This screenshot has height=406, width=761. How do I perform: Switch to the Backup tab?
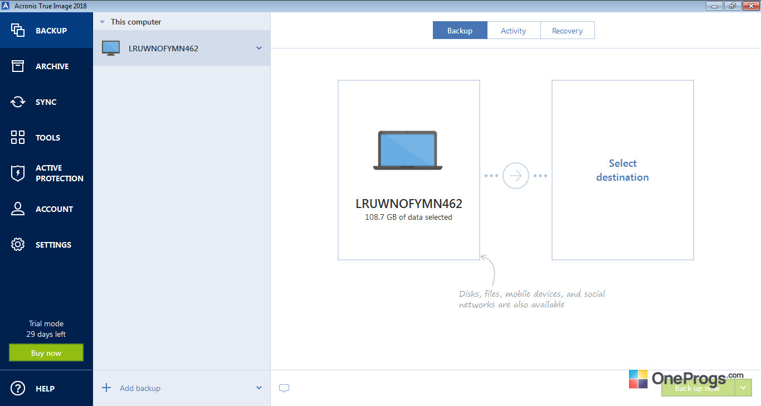click(x=460, y=31)
